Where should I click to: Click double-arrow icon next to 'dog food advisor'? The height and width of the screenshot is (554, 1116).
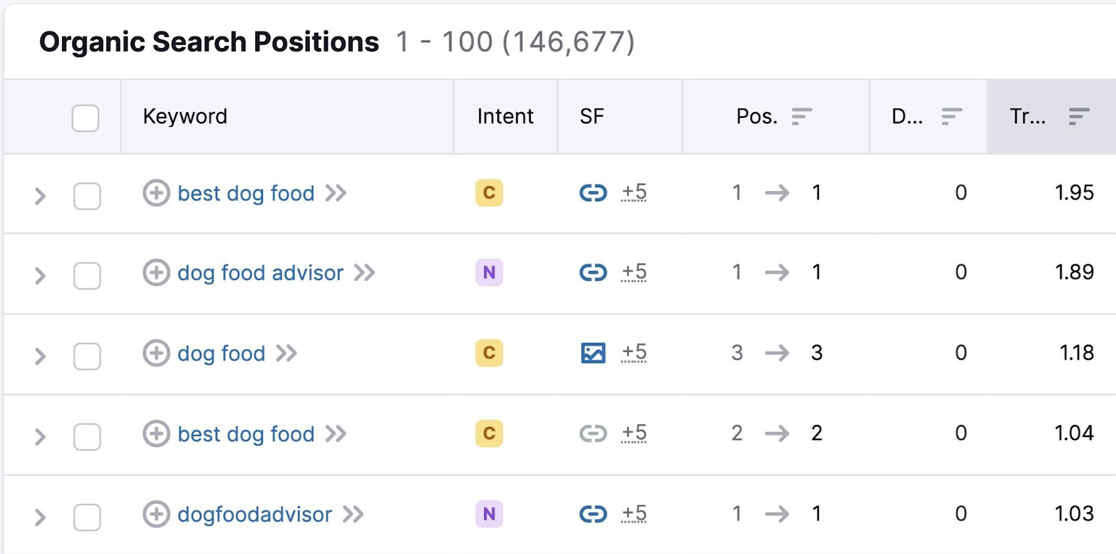364,272
